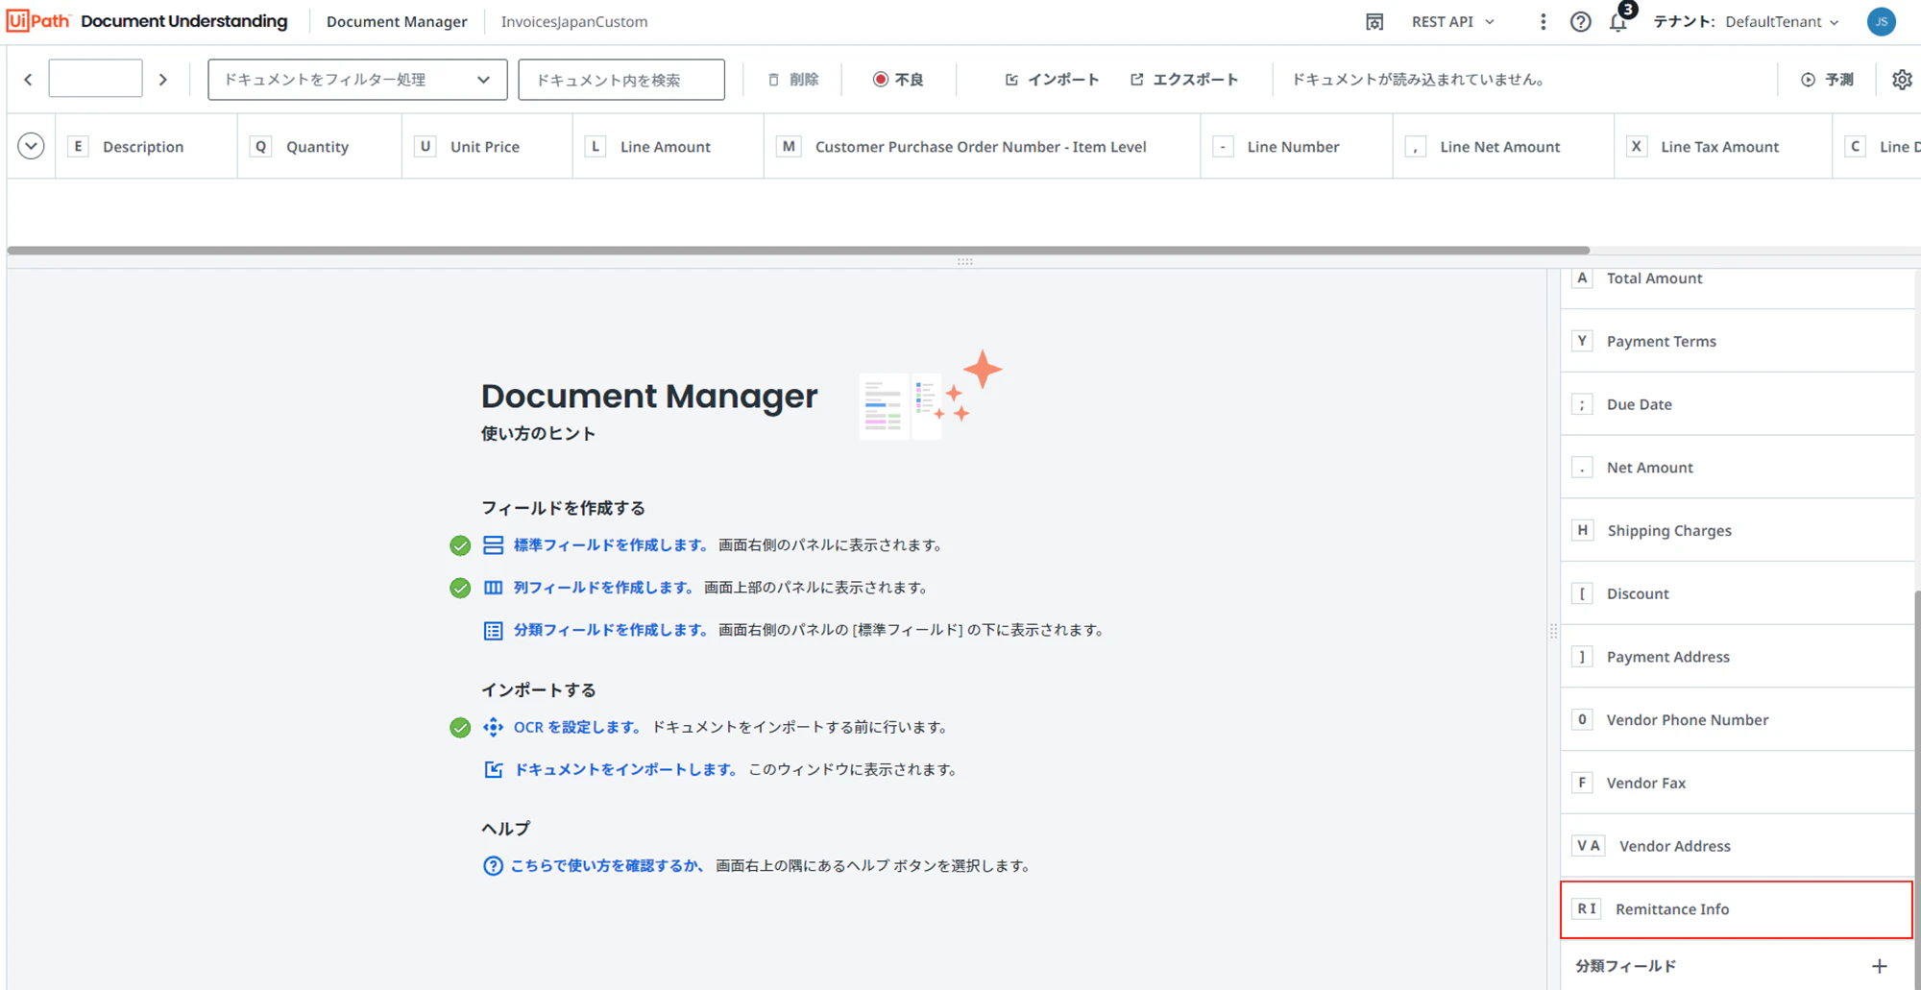Open the 分類フィールドを作成します link
Viewport: 1921px width, 990px height.
[611, 630]
